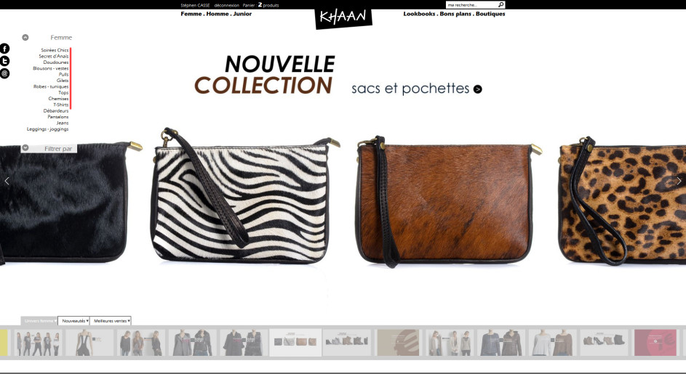Viewport: 686px width, 374px height.
Task: Open the Homme menu
Action: [x=218, y=14]
